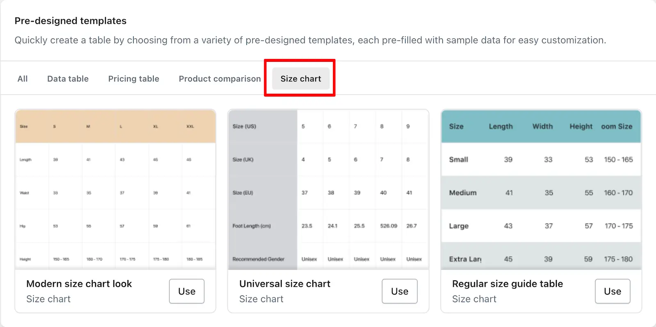Click the orange header row in Modern preview

pyautogui.click(x=115, y=126)
